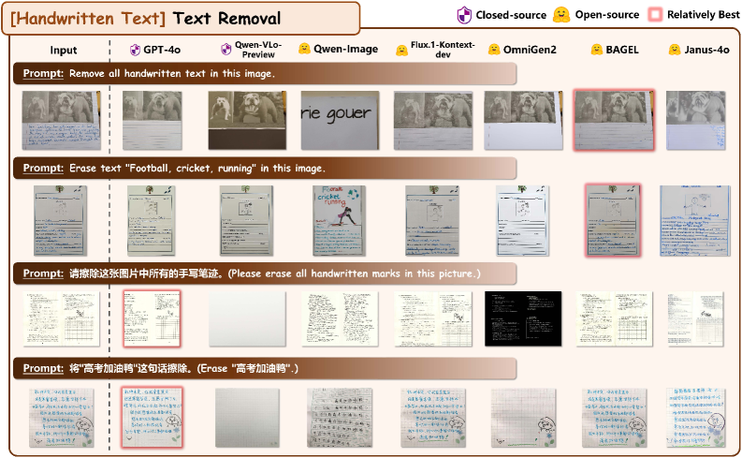Click the shield icon beside Qwen-VLo-Preview

[x=226, y=50]
